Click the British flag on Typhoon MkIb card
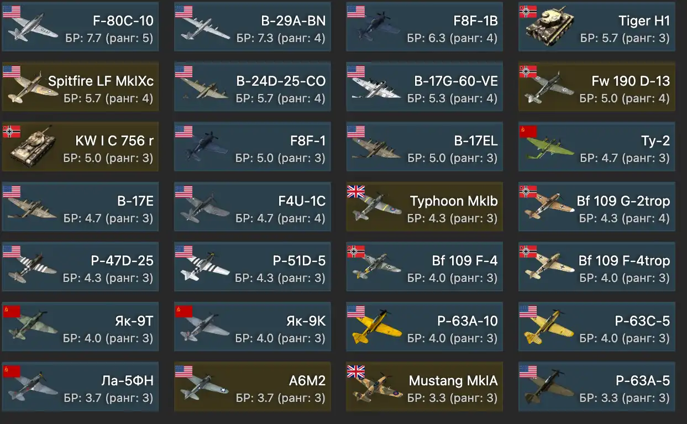The height and width of the screenshot is (424, 687). pyautogui.click(x=355, y=192)
